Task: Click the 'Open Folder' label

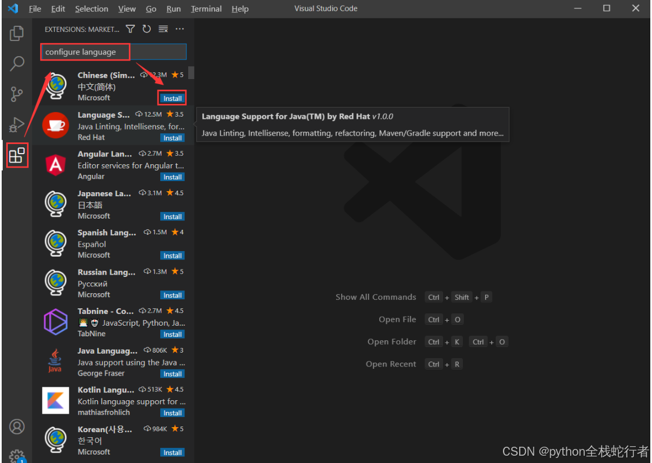Action: coord(392,342)
